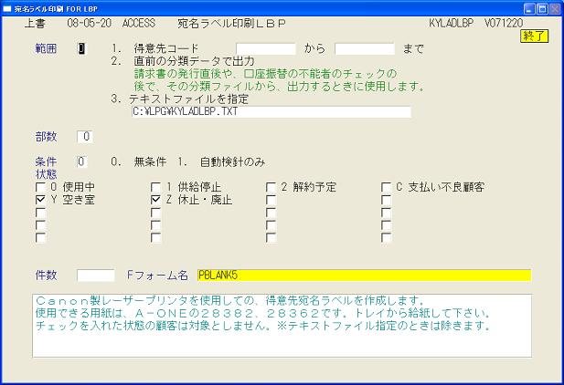The height and width of the screenshot is (385, 564).
Task: Click the 件数 count field
Action: coord(95,275)
